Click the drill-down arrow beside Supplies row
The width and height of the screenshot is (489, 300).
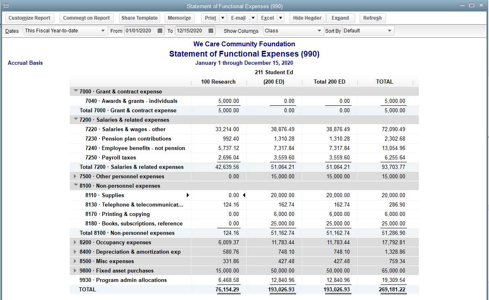pos(188,195)
